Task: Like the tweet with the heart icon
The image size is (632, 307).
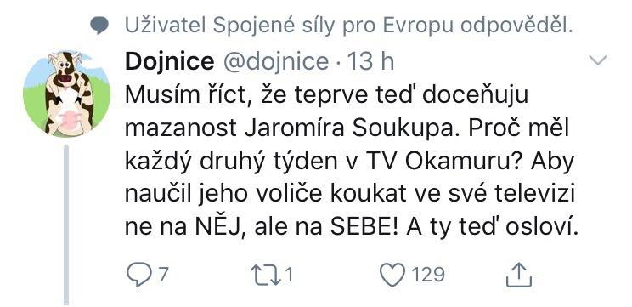Action: click(392, 276)
